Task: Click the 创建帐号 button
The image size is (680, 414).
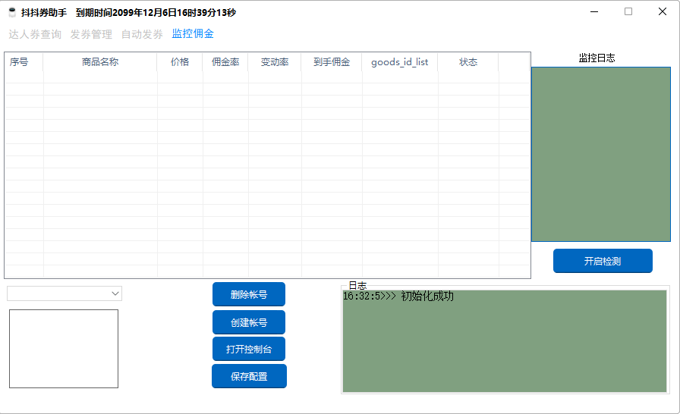Action: tap(249, 322)
